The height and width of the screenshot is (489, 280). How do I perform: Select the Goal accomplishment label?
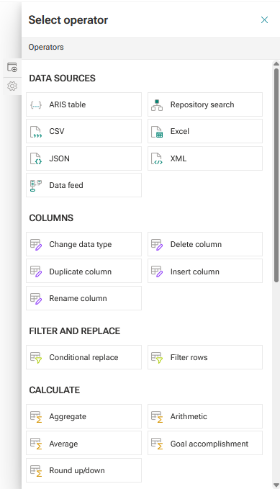[x=209, y=444]
